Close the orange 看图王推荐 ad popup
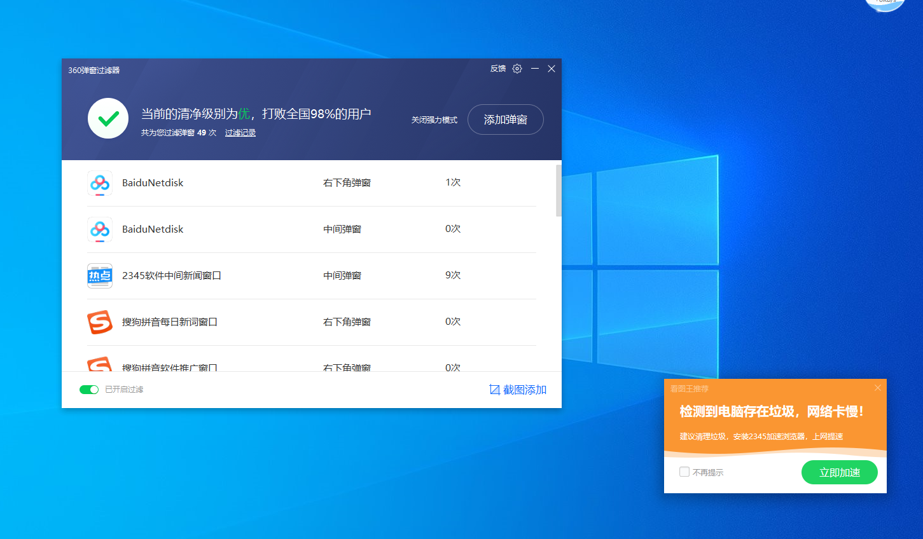923x539 pixels. 878,388
